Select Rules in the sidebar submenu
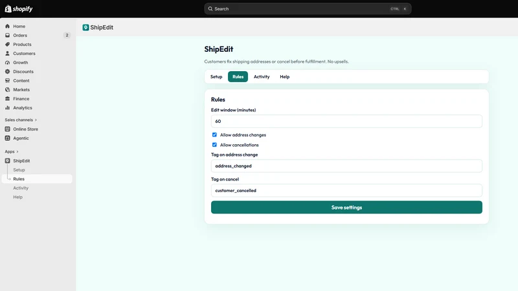 37,179
